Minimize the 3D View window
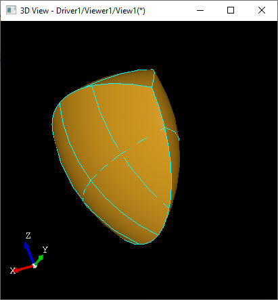 [x=200, y=10]
